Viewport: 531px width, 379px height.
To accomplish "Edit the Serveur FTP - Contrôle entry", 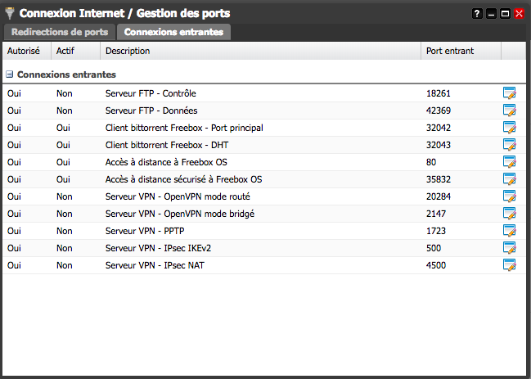I will [x=510, y=93].
